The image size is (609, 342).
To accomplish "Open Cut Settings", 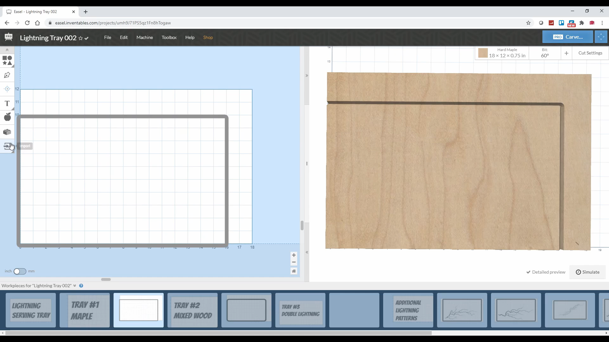I will 590,53.
